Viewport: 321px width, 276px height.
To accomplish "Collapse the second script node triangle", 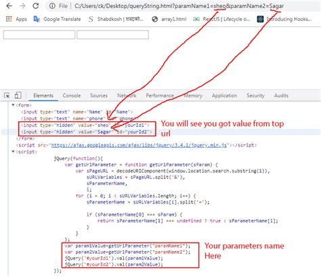I will (13, 152).
